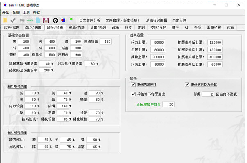Image resolution: width=247 pixels, height=163 pixels.
Task: Click the 堤防 durability rate field
Action: tap(95, 113)
